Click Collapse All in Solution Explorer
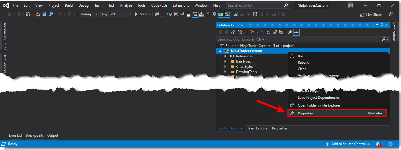The width and height of the screenshot is (401, 150). click(275, 32)
